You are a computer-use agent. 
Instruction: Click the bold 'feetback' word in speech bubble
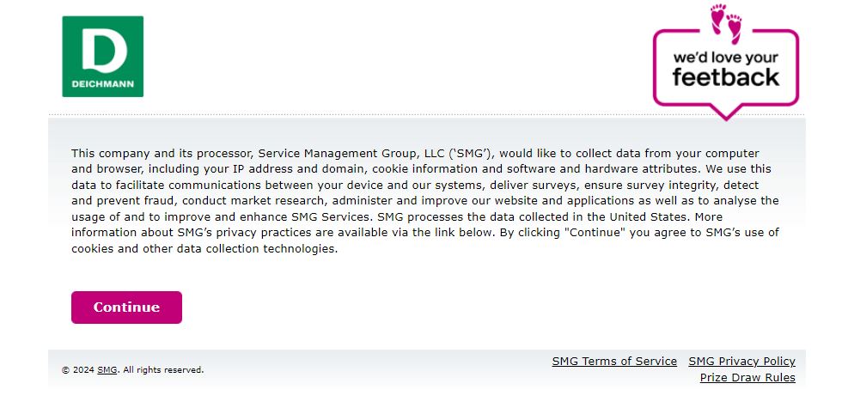[x=726, y=76]
